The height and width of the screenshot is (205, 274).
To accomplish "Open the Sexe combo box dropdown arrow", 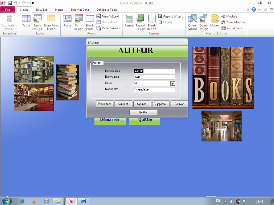I will [172, 84].
